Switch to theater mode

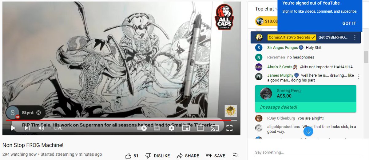point(200,128)
